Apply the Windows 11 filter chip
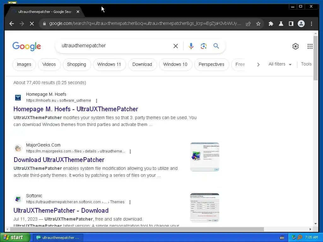This screenshot has height=242, width=323. point(109,64)
